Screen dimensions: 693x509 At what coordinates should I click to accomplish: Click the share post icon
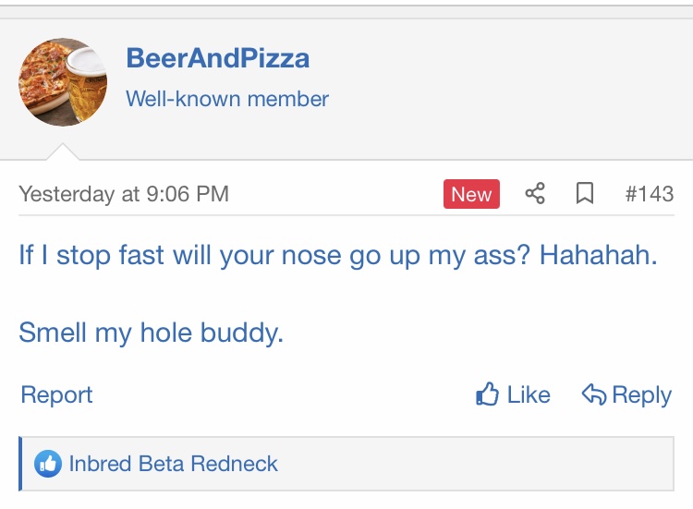point(535,194)
